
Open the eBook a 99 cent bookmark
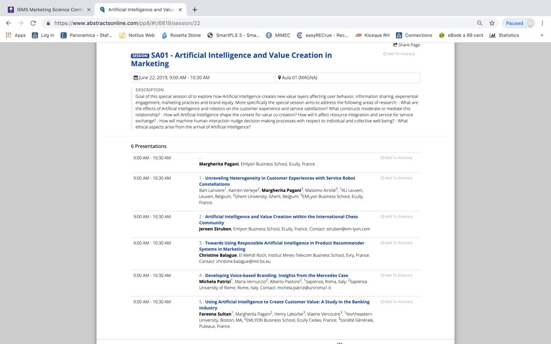pos(461,35)
